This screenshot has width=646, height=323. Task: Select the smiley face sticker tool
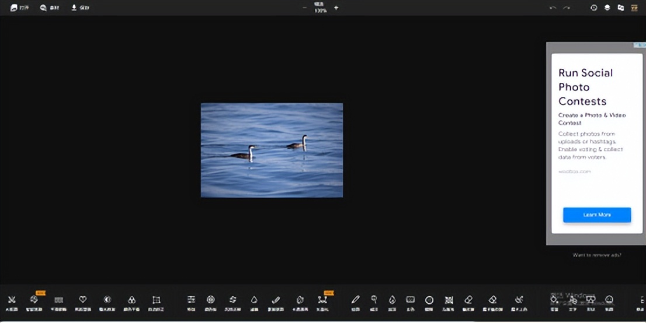pos(609,300)
